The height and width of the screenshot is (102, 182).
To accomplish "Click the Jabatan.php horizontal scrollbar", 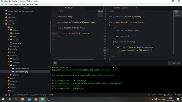I will pos(76,59).
